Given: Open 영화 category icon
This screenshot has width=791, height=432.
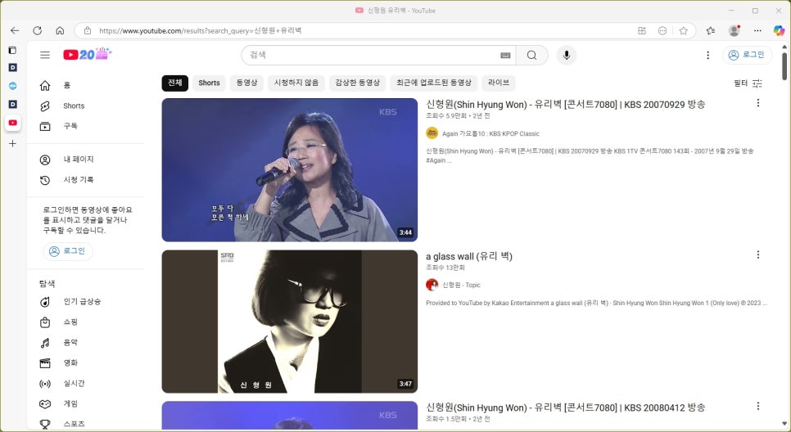Looking at the screenshot, I should 45,363.
